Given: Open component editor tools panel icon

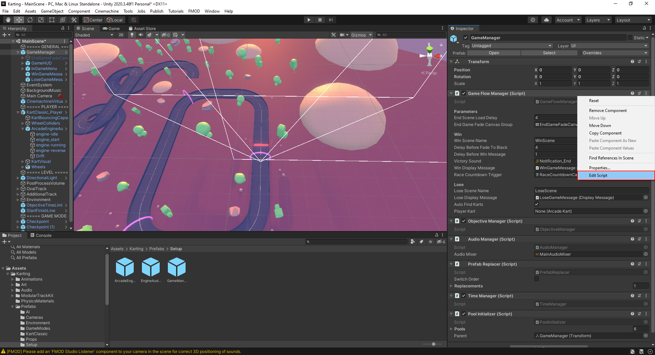Looking at the screenshot, I should pos(333,35).
